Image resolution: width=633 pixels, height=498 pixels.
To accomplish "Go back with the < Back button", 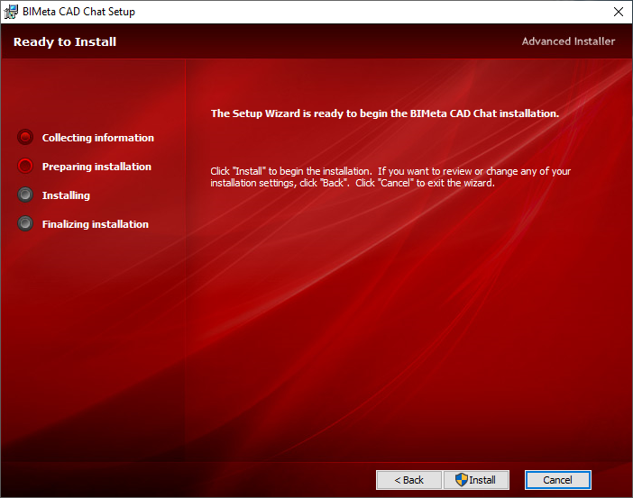I will click(x=409, y=480).
